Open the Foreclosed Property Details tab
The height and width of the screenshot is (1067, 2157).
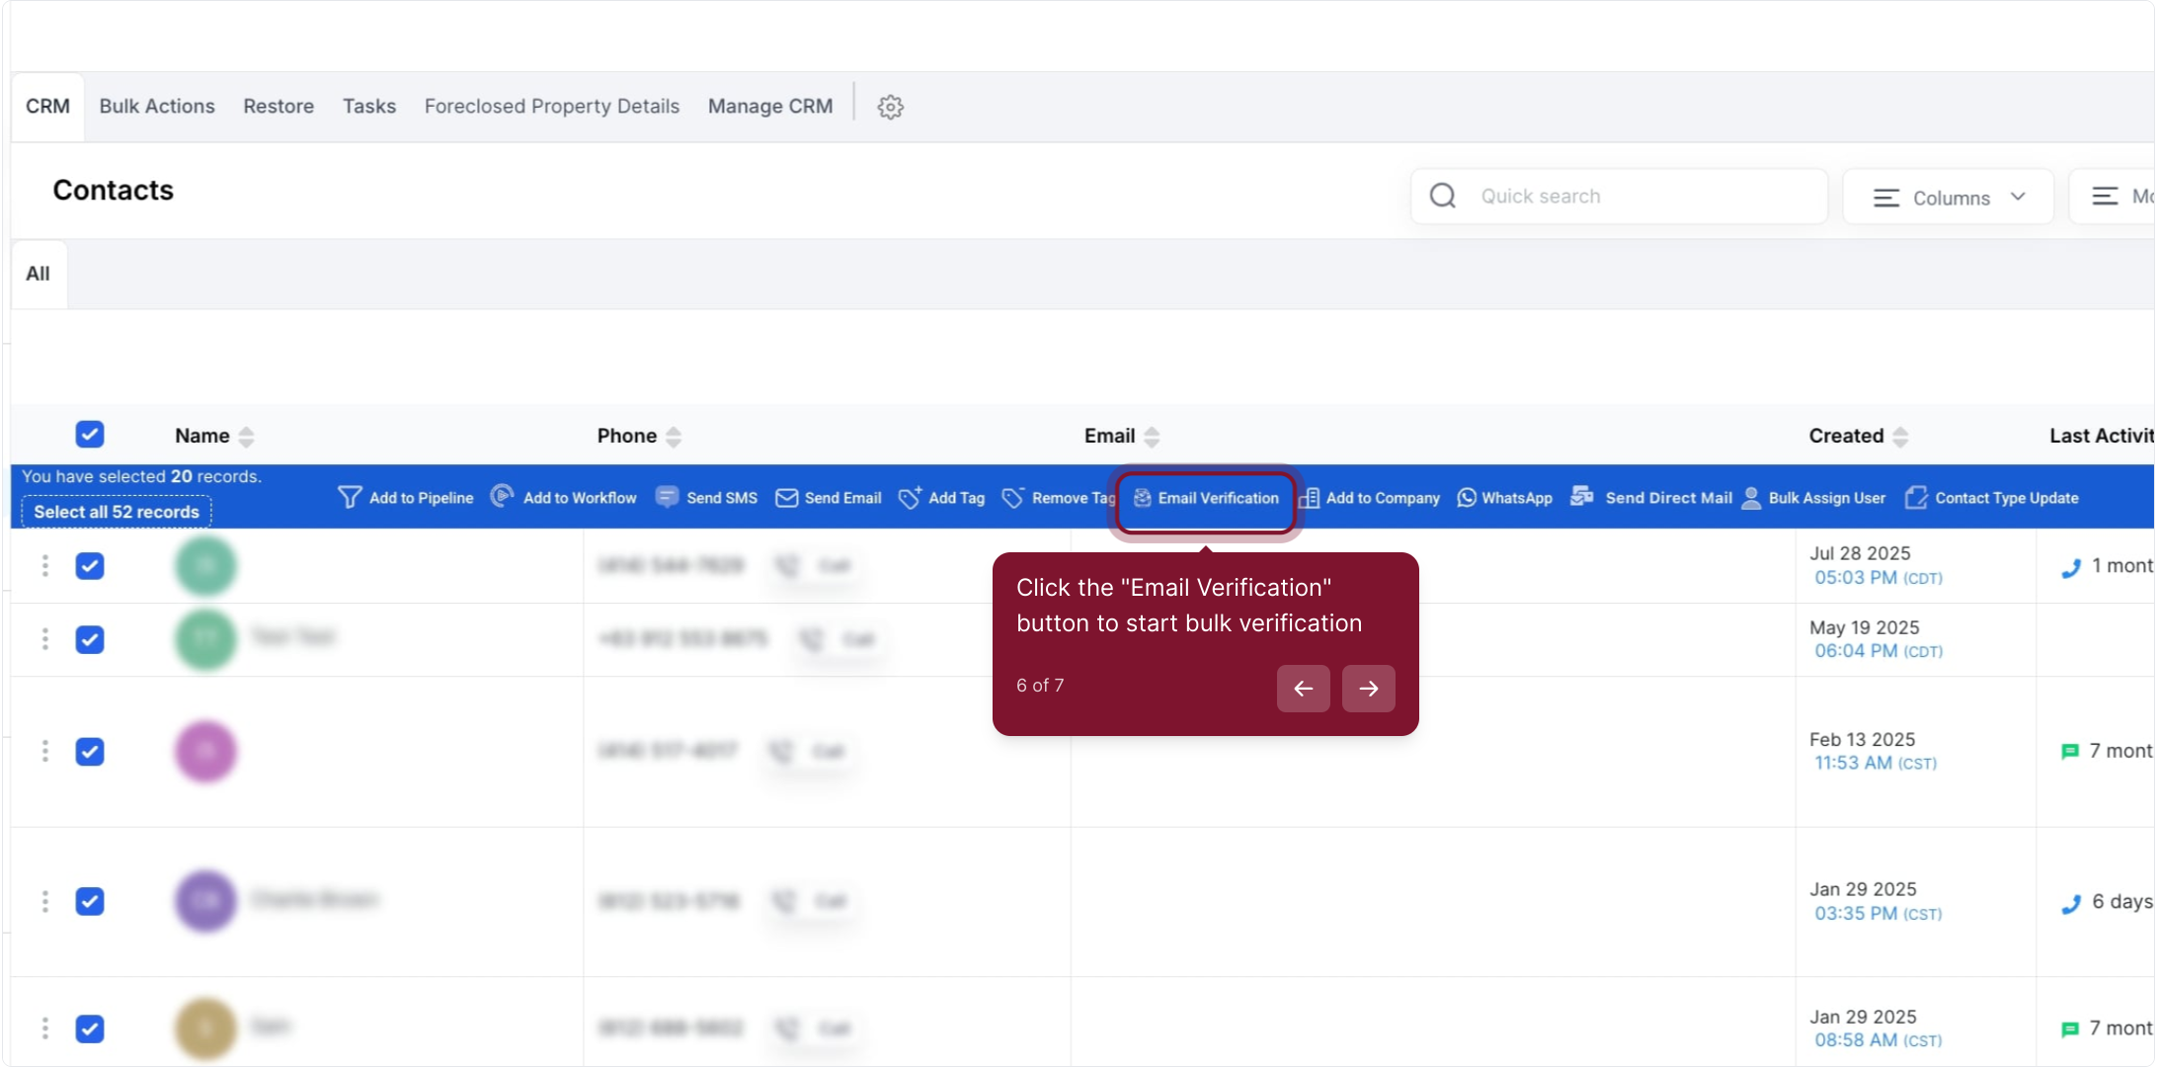[x=552, y=107]
